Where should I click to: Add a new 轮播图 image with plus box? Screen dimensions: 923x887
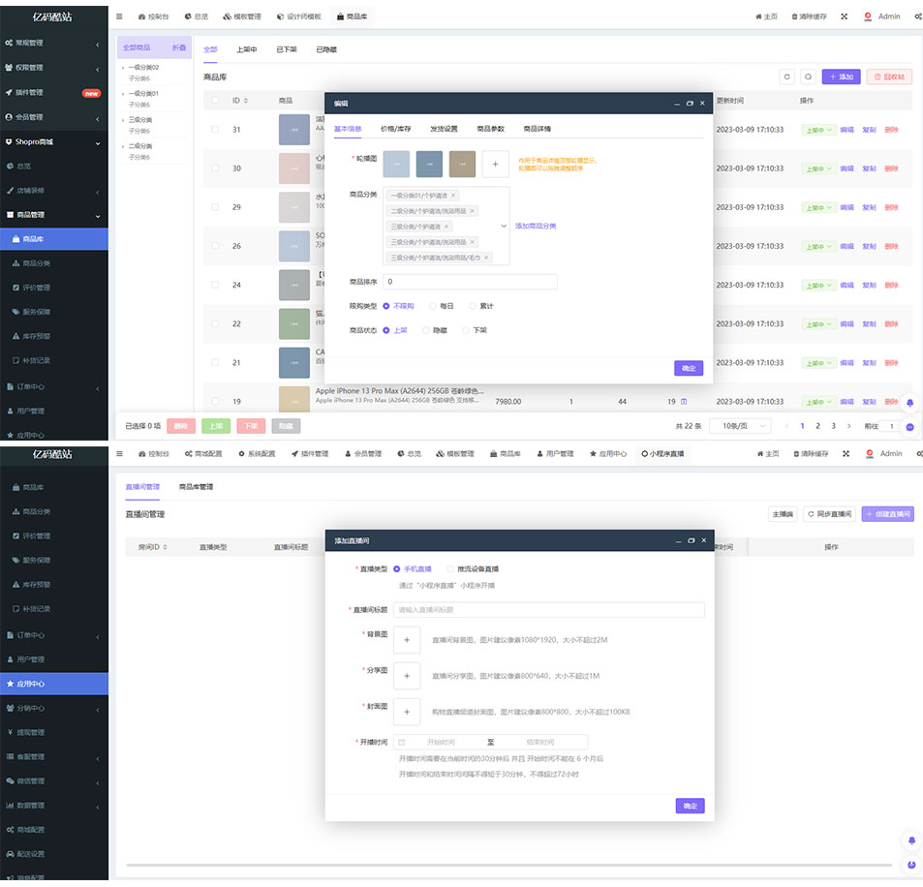point(495,164)
